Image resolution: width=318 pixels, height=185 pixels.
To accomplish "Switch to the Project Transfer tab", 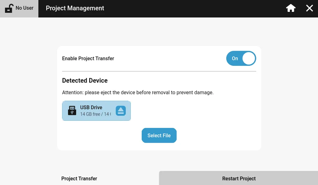I will [79, 178].
